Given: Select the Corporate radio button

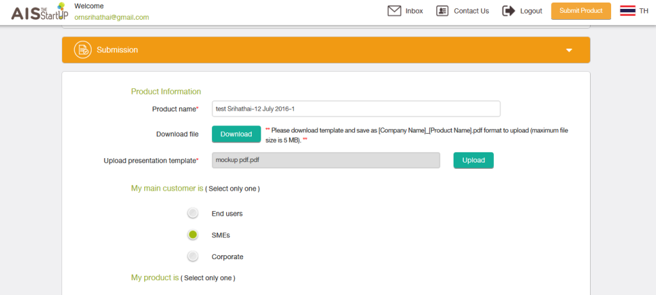Looking at the screenshot, I should coord(192,257).
